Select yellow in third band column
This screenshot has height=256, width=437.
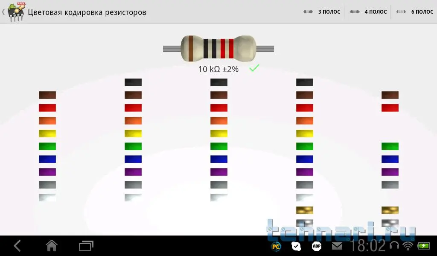(219, 134)
